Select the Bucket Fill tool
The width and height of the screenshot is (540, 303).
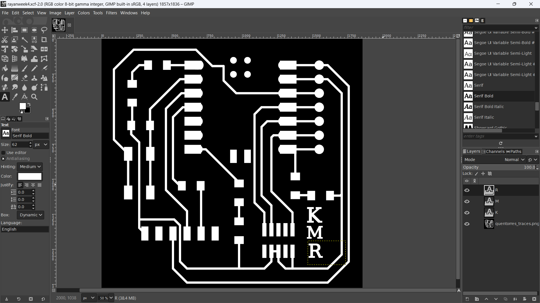click(x=5, y=68)
